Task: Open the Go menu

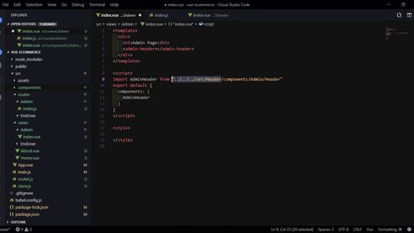Action: (x=64, y=5)
